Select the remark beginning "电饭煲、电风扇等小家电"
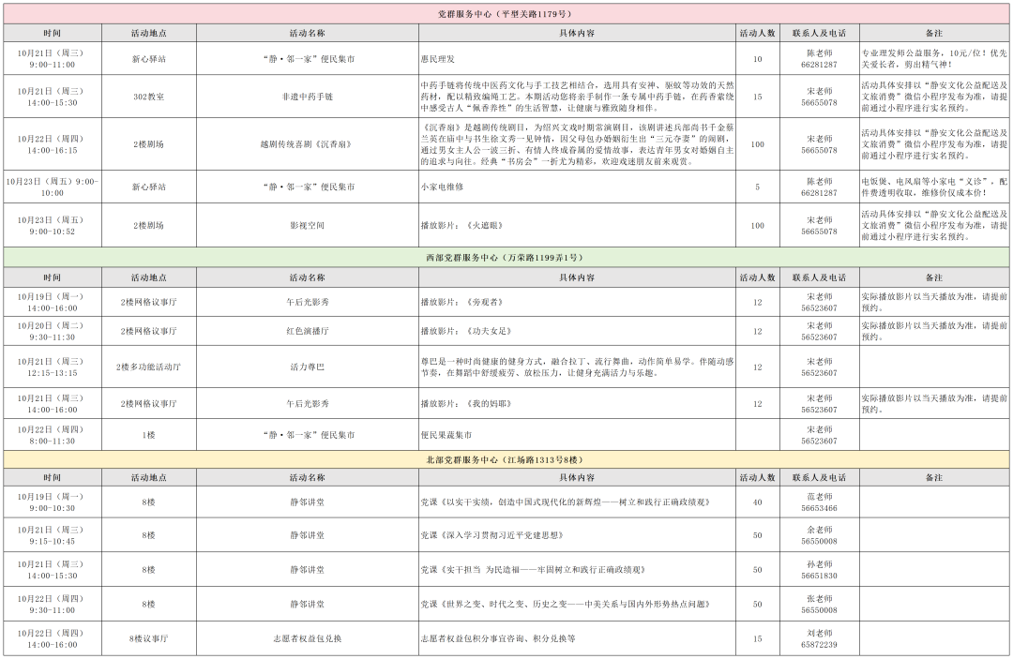 click(934, 187)
